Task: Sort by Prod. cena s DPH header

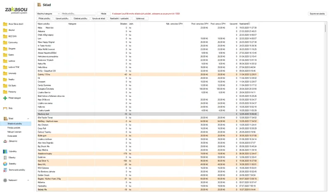Action: tap(218, 24)
